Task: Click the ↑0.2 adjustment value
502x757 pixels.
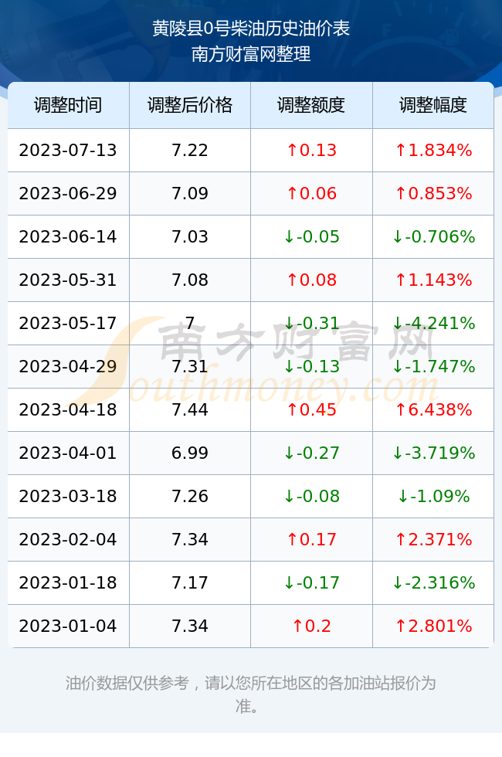Action: pos(311,626)
